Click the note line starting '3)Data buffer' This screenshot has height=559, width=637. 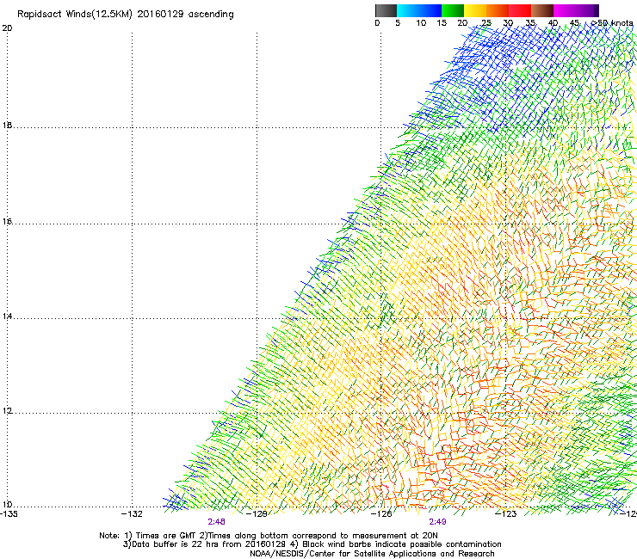tap(312, 544)
